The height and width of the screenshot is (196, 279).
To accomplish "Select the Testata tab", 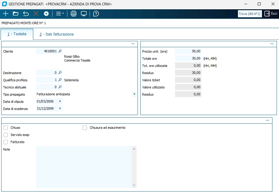I will (x=17, y=34).
